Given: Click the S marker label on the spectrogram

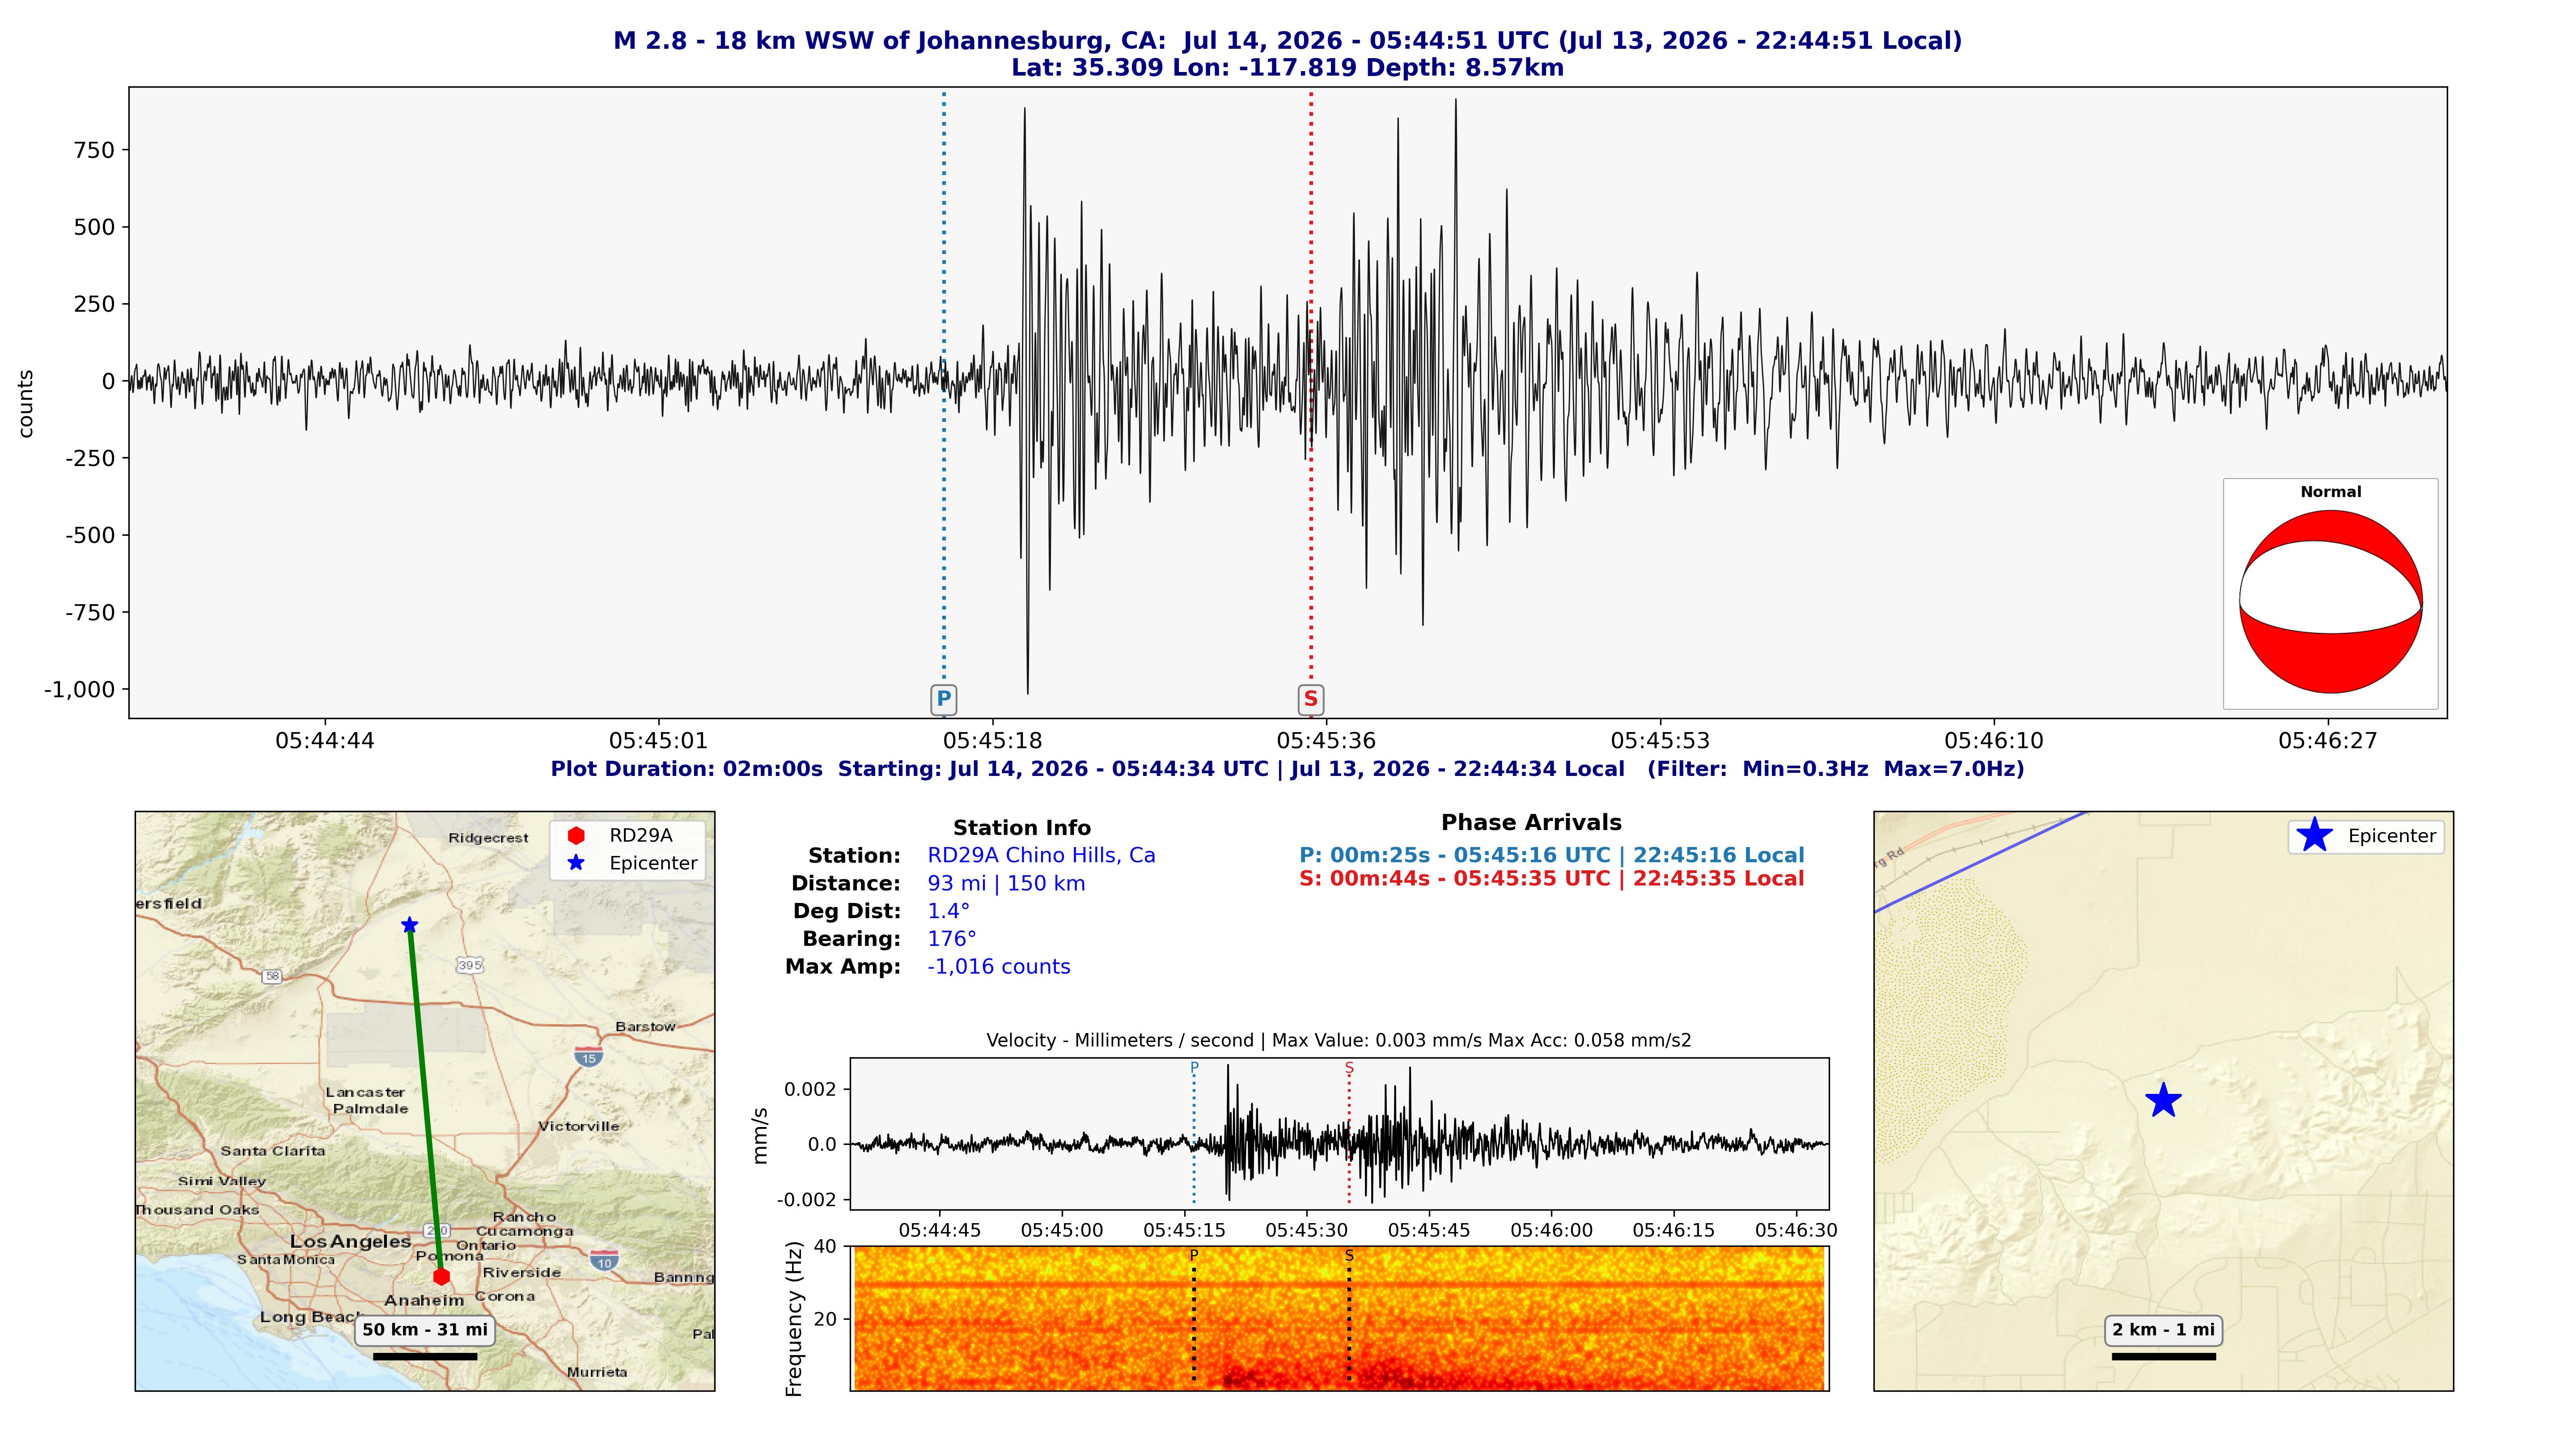Looking at the screenshot, I should coord(1349,1256).
